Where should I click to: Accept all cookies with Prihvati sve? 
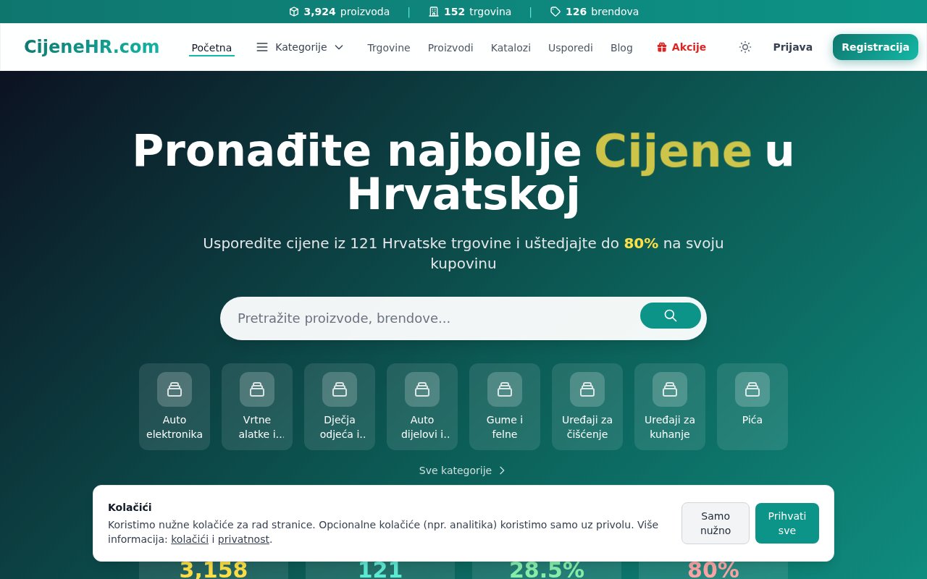click(787, 523)
